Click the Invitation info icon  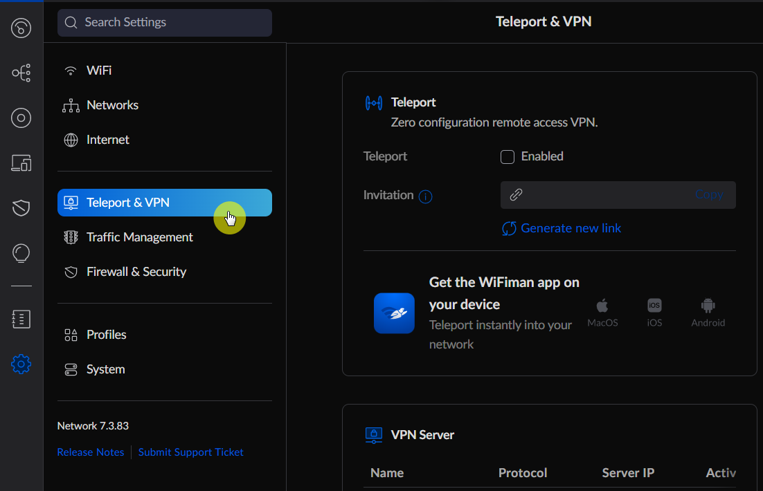click(425, 196)
